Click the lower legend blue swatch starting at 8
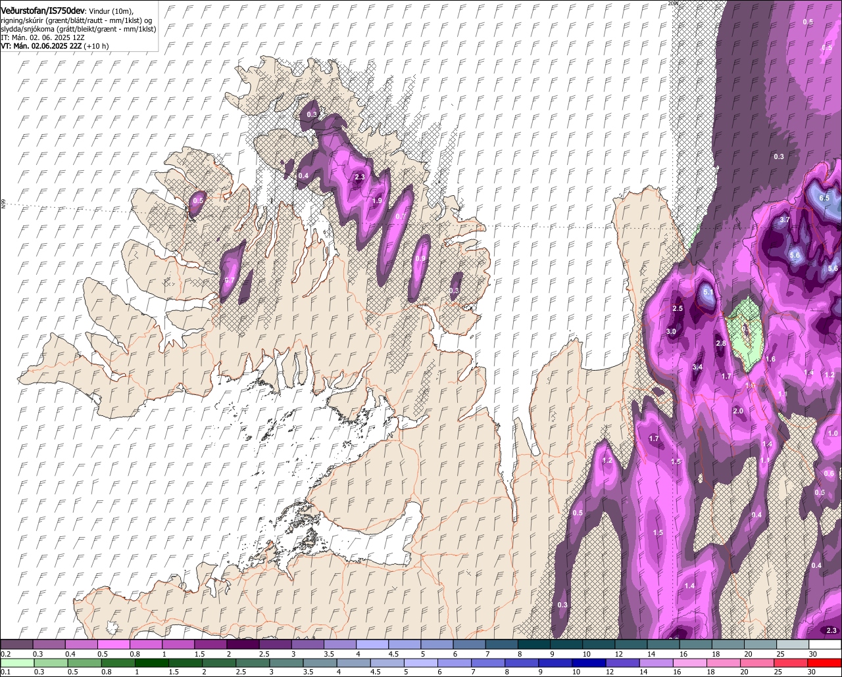842x677 pixels. tap(522, 663)
